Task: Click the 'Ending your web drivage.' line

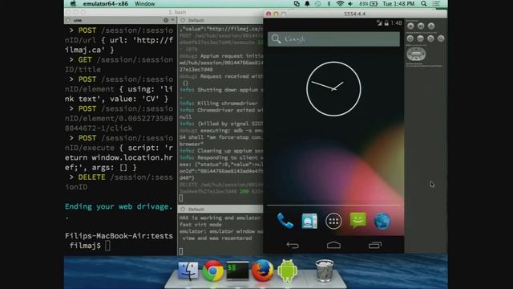Action: pos(119,206)
